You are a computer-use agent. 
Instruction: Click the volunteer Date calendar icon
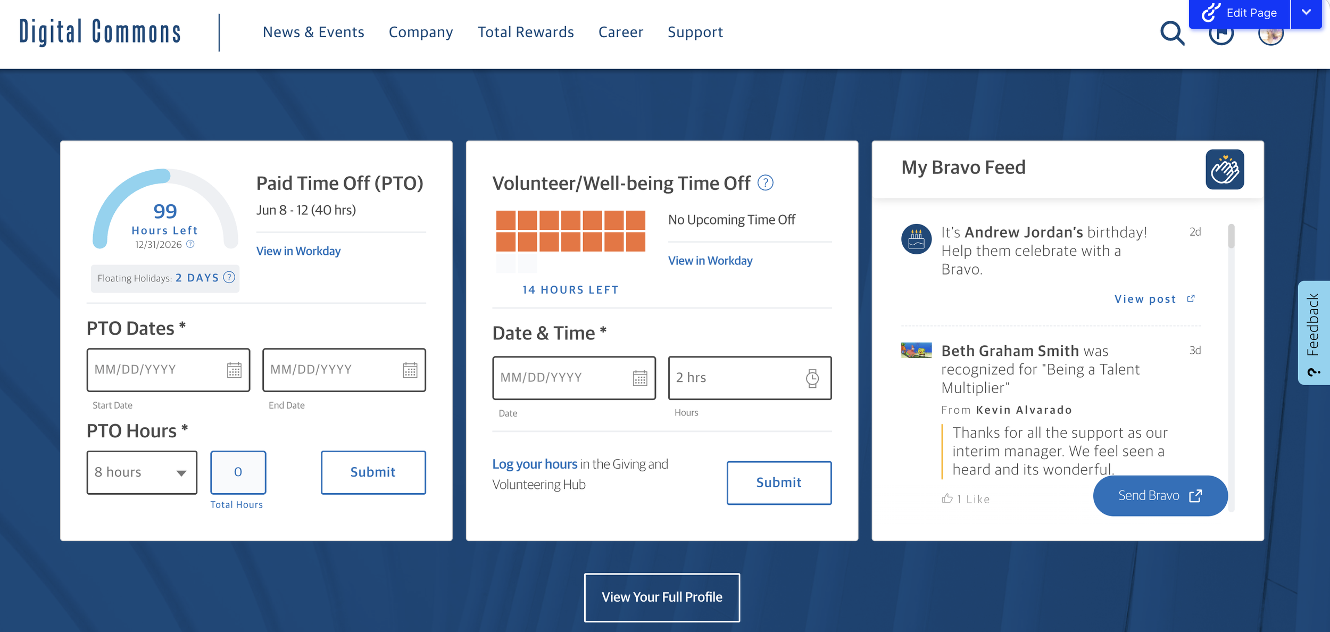(x=639, y=378)
